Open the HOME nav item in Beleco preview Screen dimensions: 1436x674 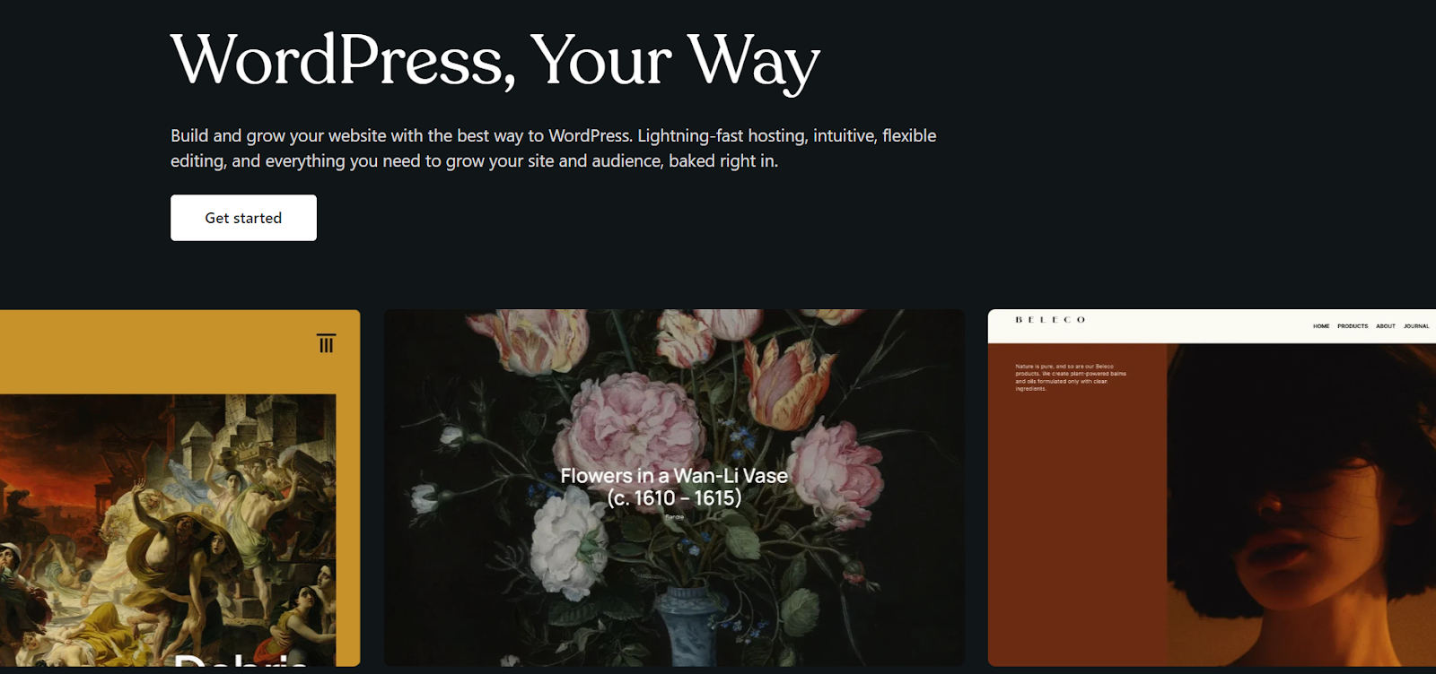click(1321, 326)
